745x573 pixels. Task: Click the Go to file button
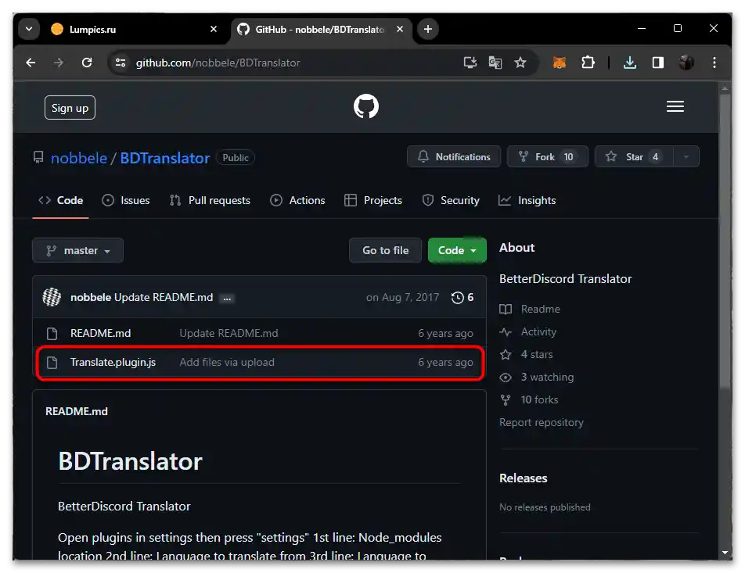(385, 251)
